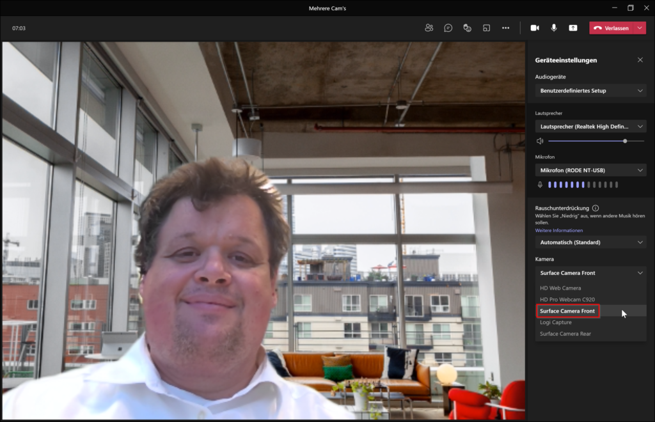Open the Benutzerdefiniertes Setup audio dropdown
This screenshot has width=655, height=422.
tap(590, 91)
